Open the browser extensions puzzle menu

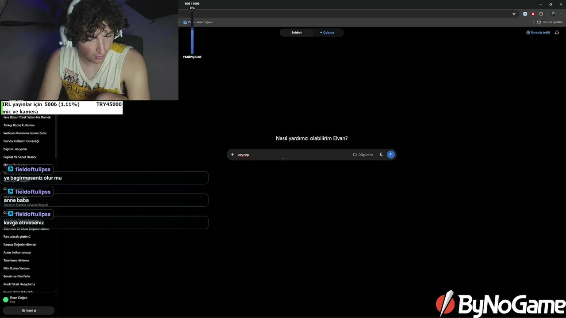click(x=541, y=14)
